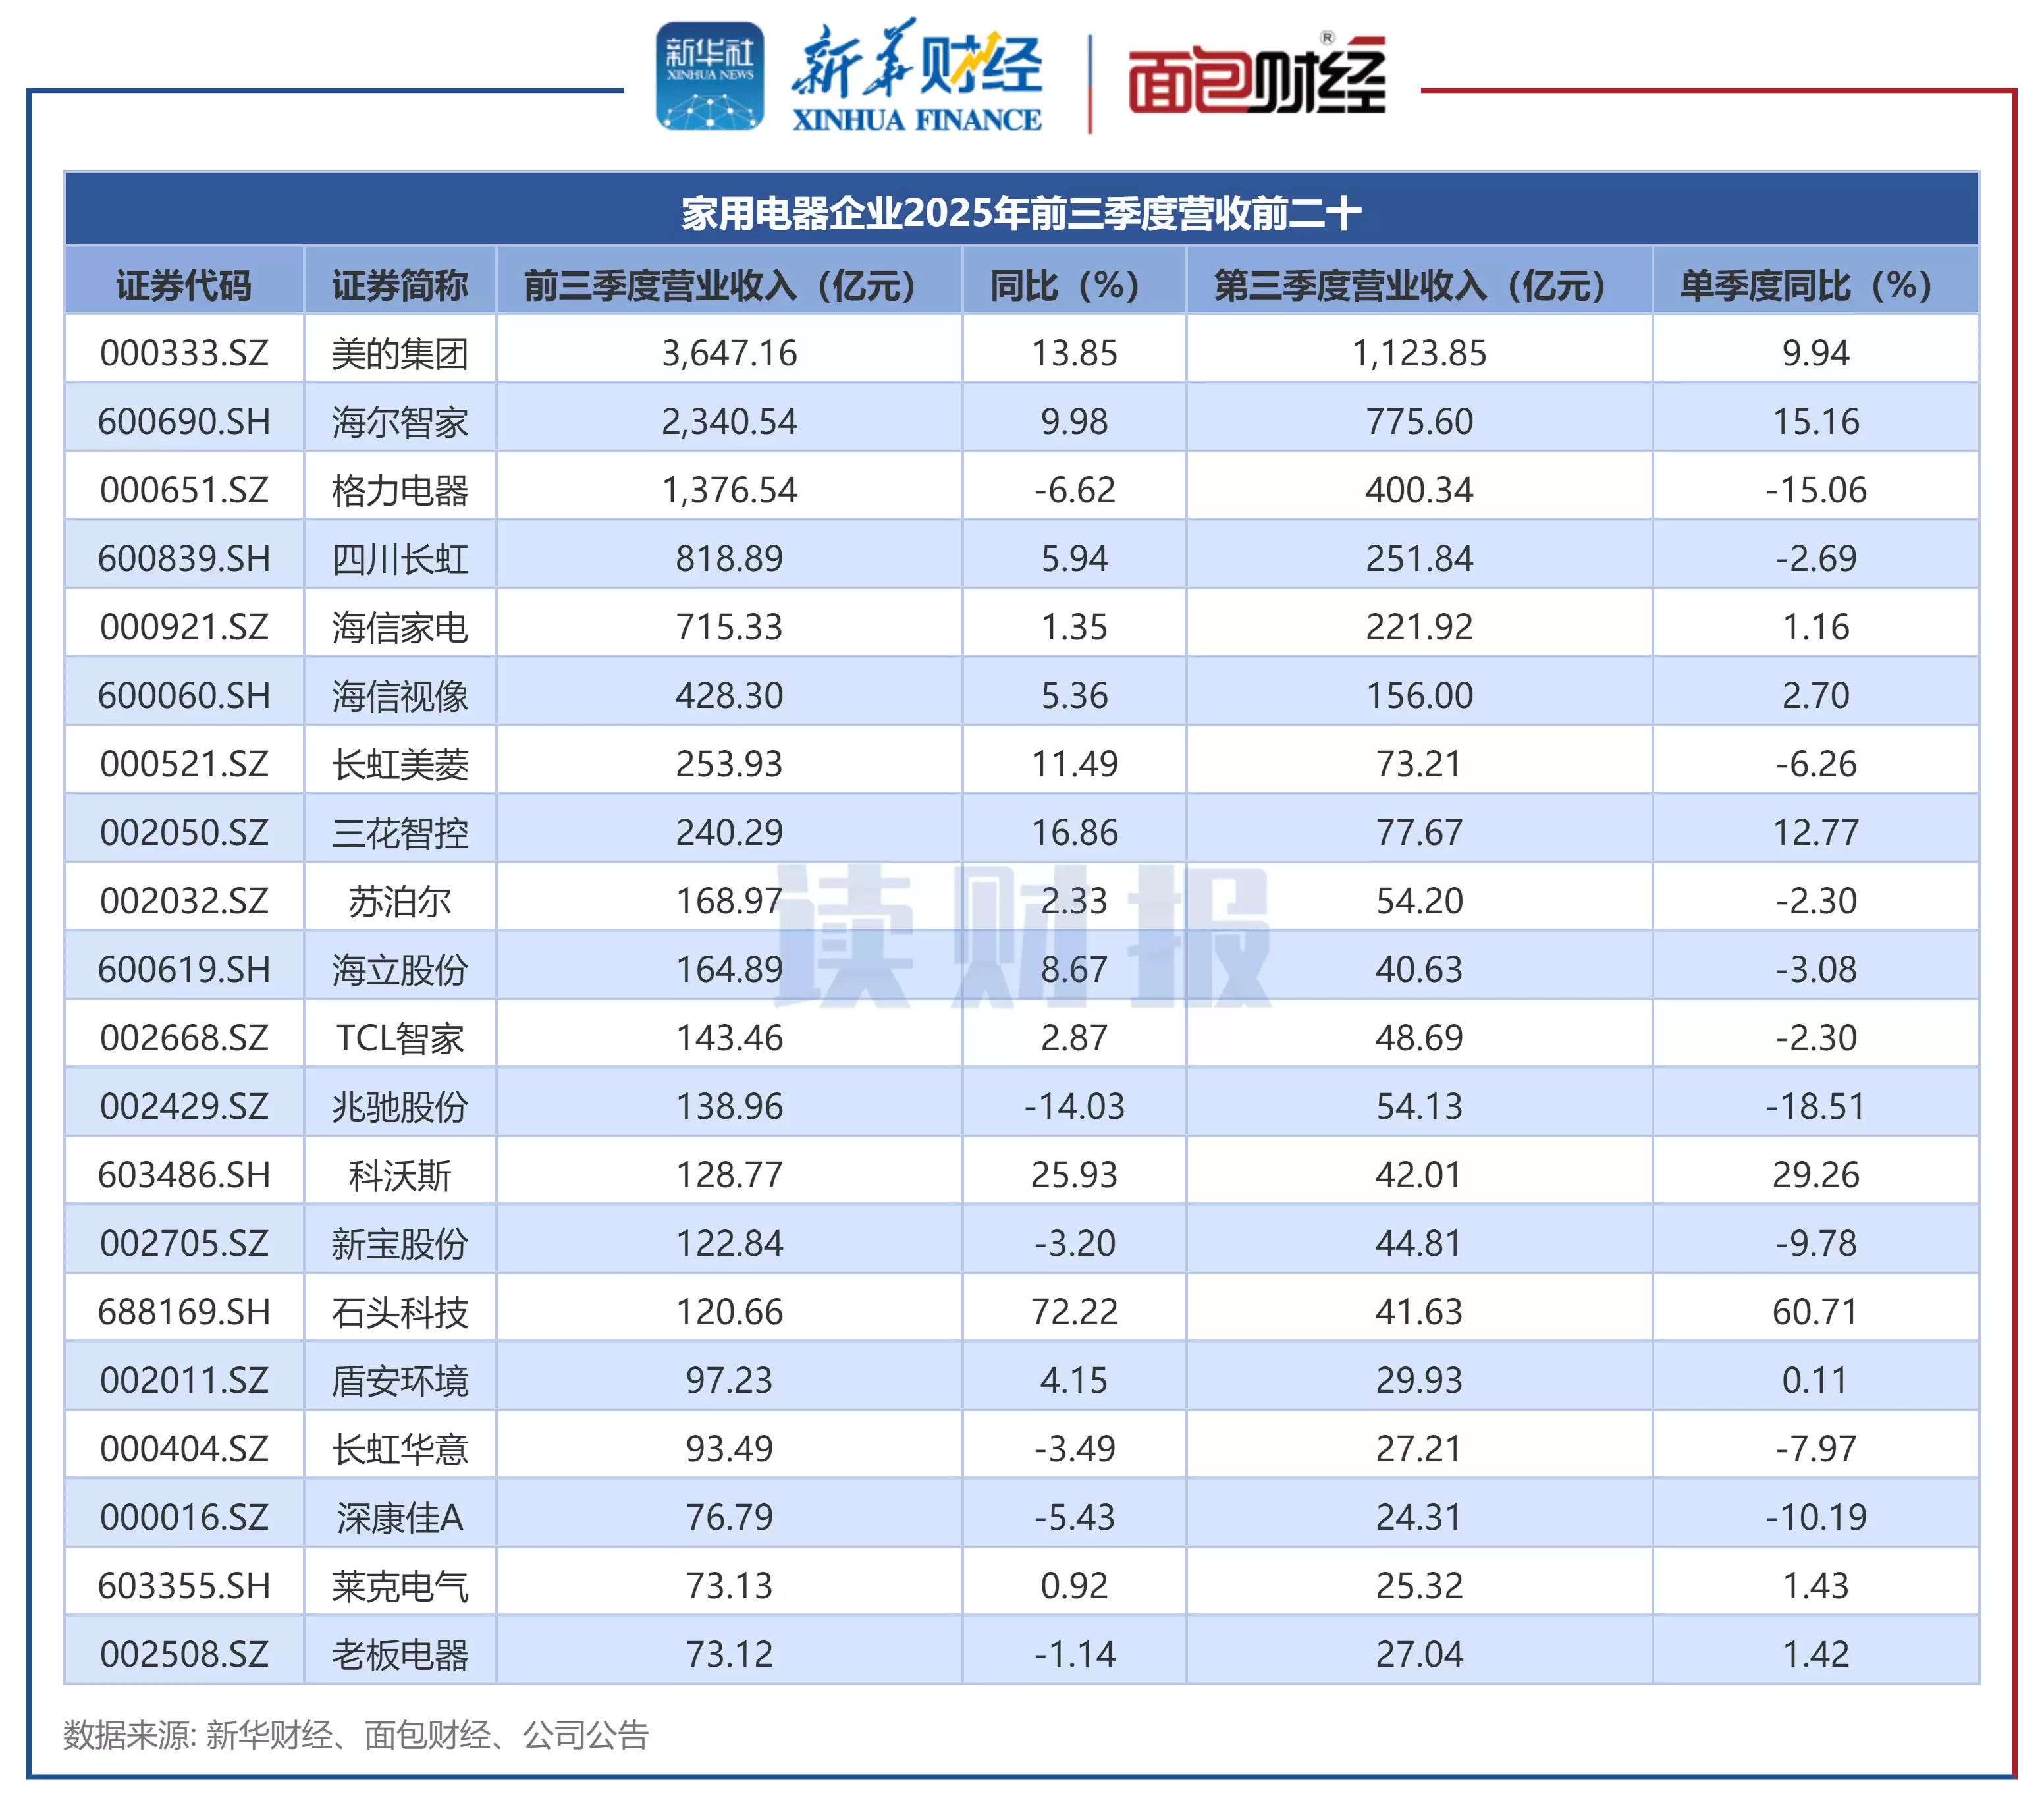This screenshot has width=2044, height=1807.
Task: Click the Xinhua Finance logo text
Action: coord(917,77)
